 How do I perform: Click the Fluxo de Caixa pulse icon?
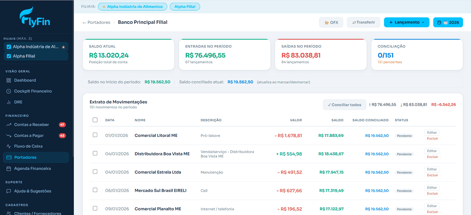point(9,146)
